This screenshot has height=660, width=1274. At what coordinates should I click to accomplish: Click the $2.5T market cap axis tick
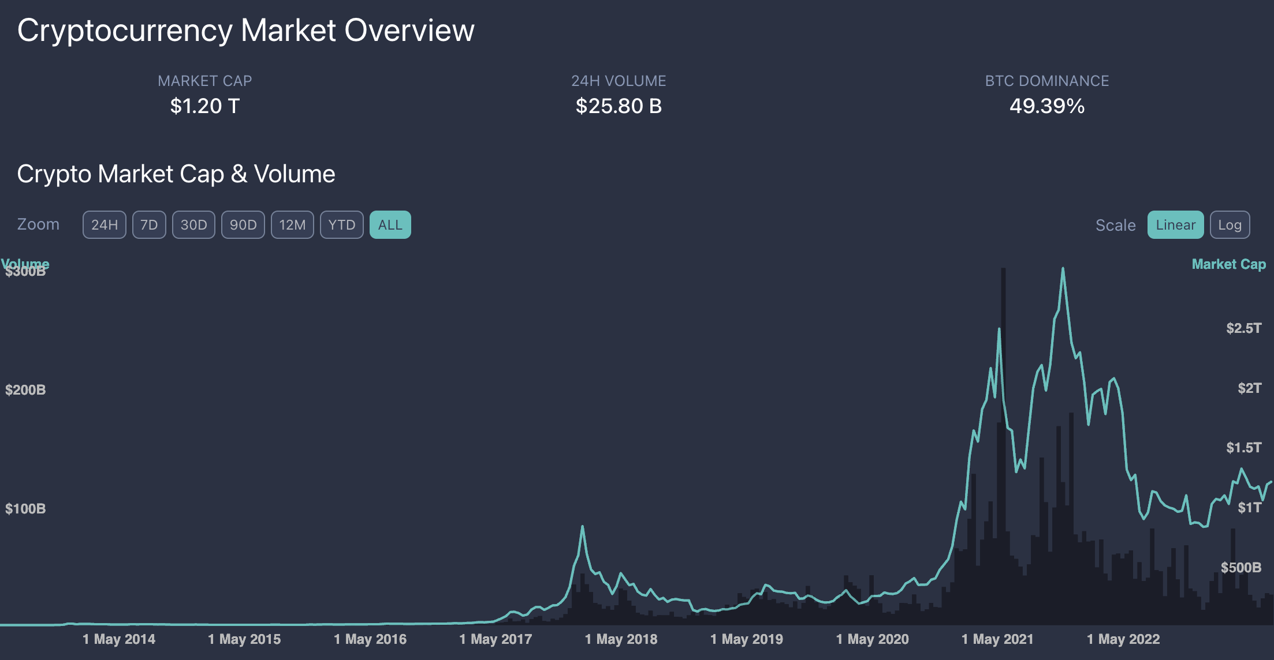click(1244, 328)
